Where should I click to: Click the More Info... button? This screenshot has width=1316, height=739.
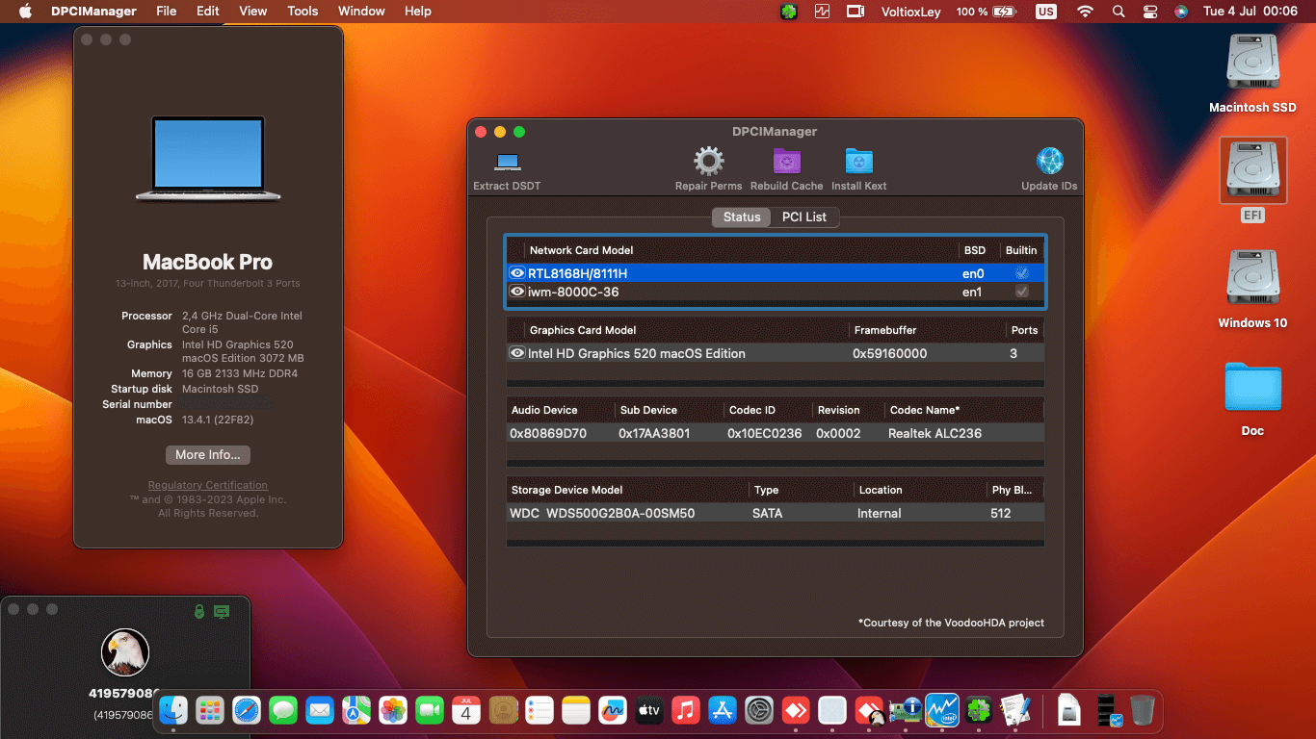tap(208, 454)
